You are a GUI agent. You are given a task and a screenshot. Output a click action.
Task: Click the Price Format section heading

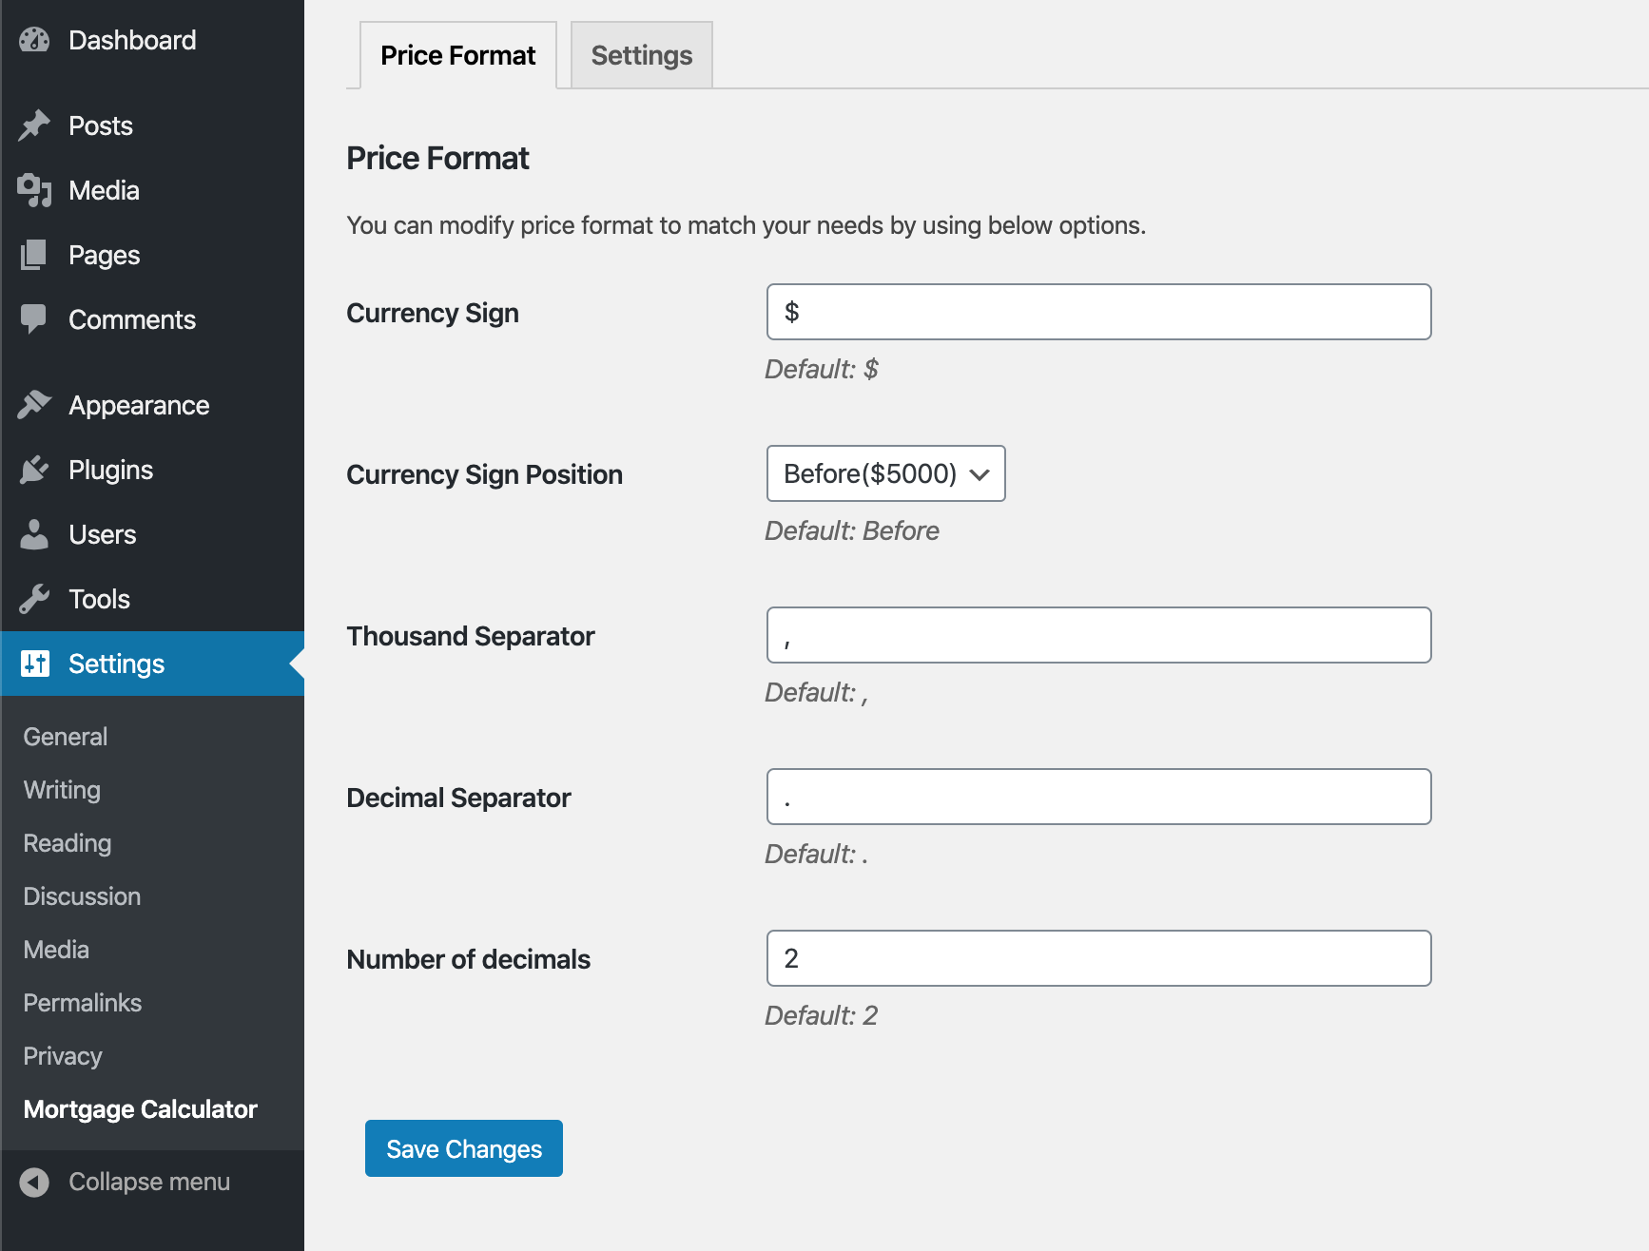(437, 158)
